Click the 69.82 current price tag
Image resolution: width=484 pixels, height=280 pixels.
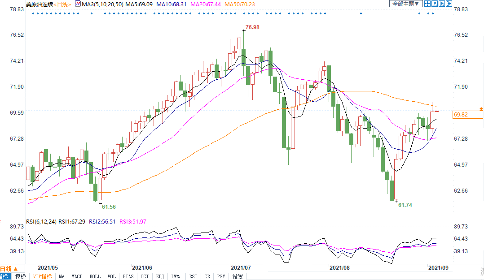(x=462, y=115)
